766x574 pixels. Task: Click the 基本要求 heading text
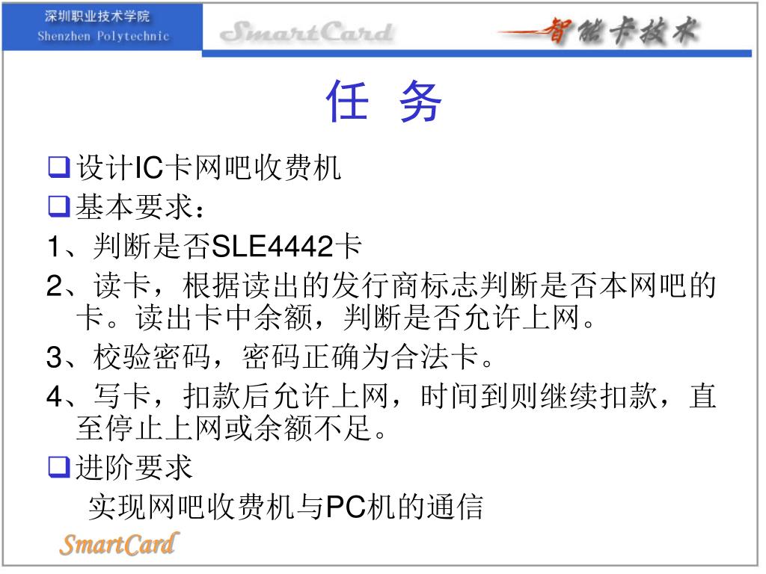[140, 206]
